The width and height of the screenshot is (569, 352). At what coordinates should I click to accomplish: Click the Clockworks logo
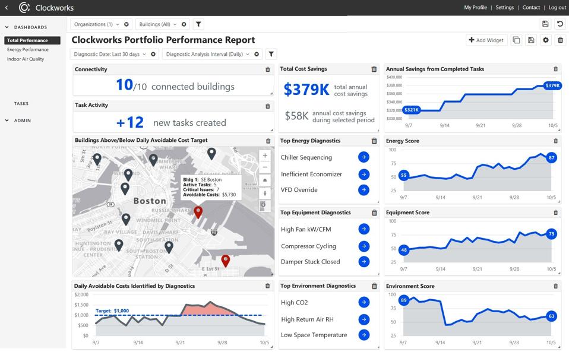[25, 8]
